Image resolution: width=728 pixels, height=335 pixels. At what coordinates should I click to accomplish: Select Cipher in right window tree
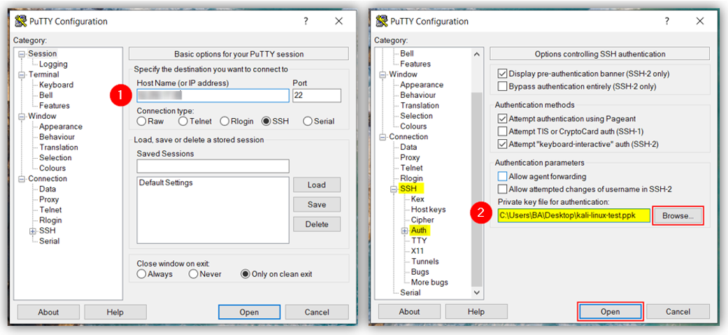(x=422, y=220)
